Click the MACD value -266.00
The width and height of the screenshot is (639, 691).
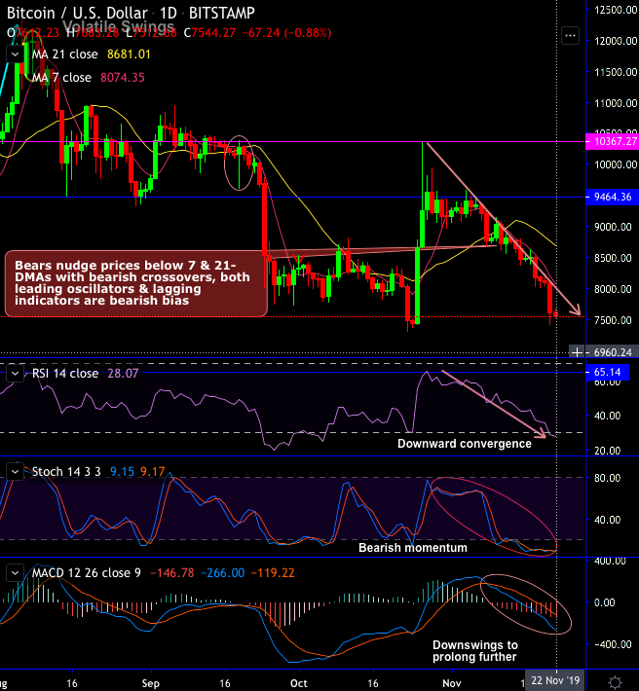click(x=223, y=573)
